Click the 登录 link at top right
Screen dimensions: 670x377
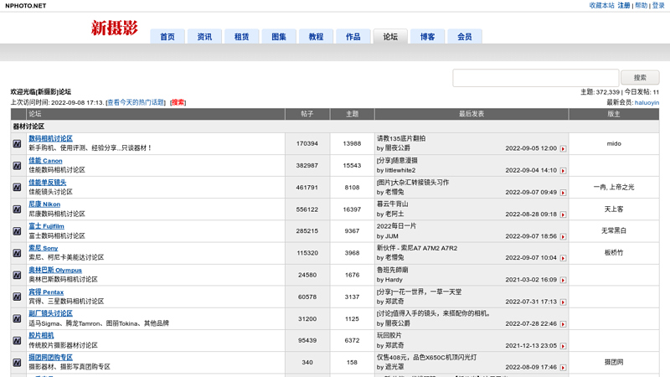[658, 6]
